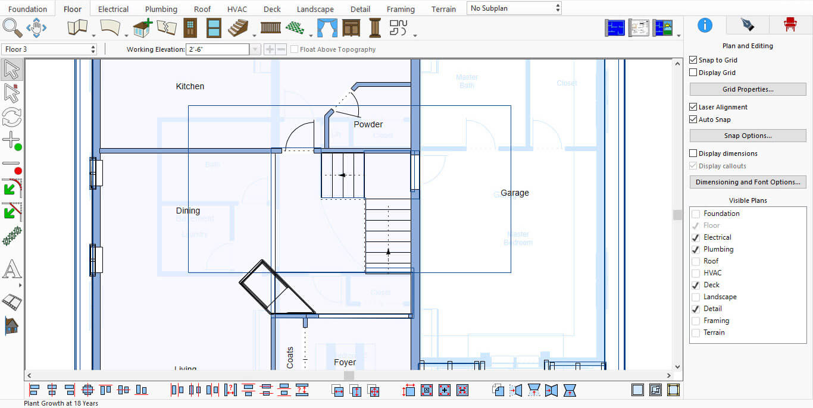The width and height of the screenshot is (813, 408).
Task: Toggle the Laser Alignment checkbox
Action: pos(693,107)
